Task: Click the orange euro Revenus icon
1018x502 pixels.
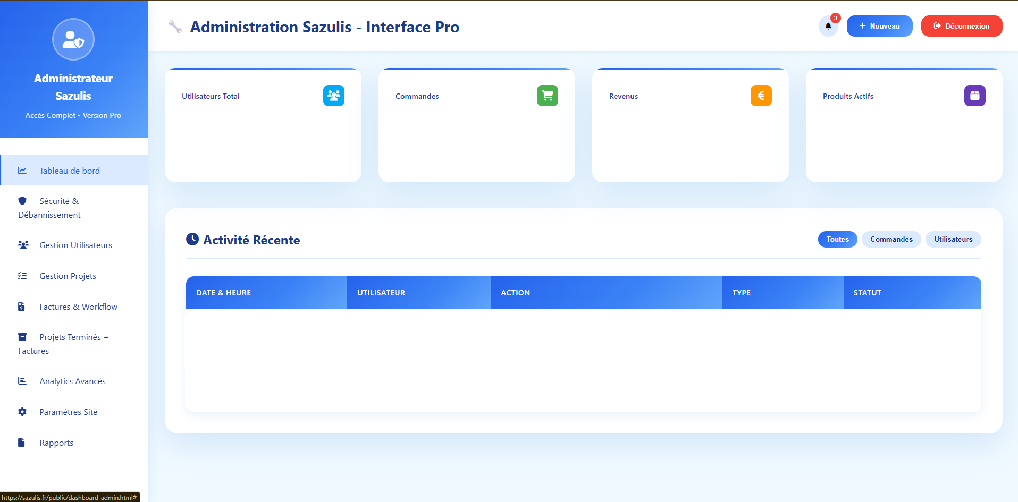Action: [761, 96]
